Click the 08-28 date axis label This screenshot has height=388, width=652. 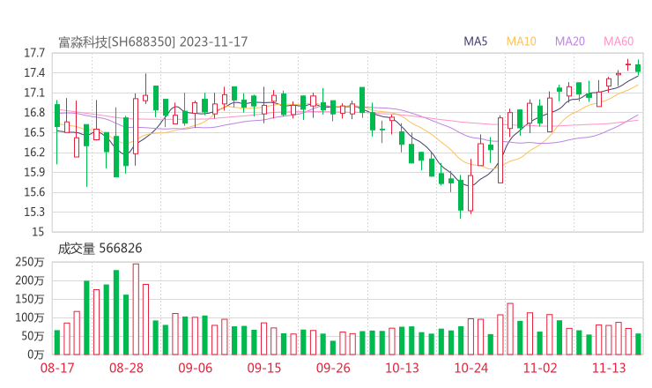pyautogui.click(x=126, y=368)
